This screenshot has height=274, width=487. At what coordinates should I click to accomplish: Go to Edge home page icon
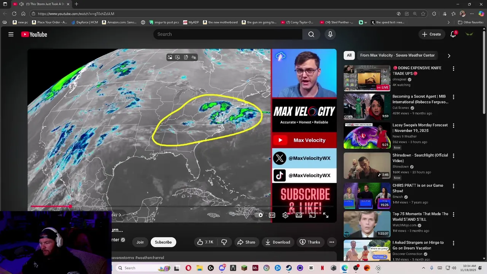(x=23, y=14)
